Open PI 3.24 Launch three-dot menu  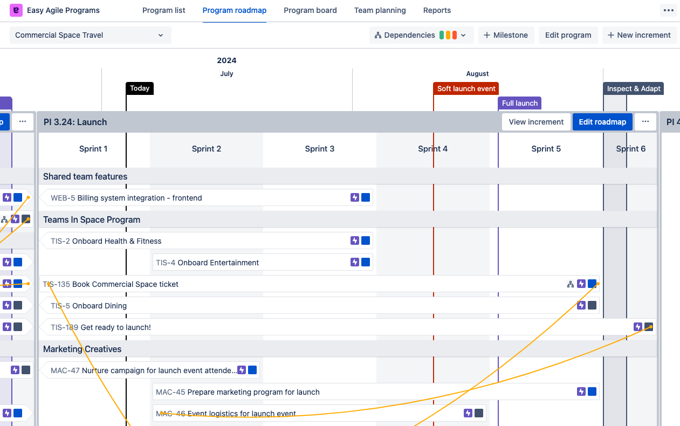(x=645, y=122)
